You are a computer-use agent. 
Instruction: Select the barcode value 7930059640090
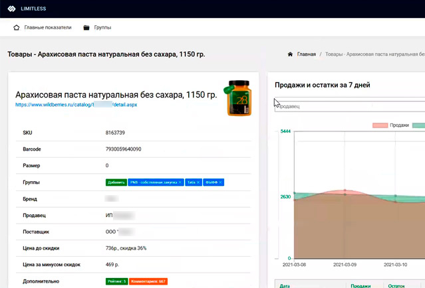[123, 149]
